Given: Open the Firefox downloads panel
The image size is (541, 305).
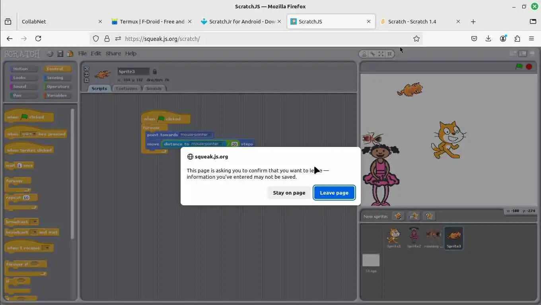Looking at the screenshot, I should tap(488, 39).
